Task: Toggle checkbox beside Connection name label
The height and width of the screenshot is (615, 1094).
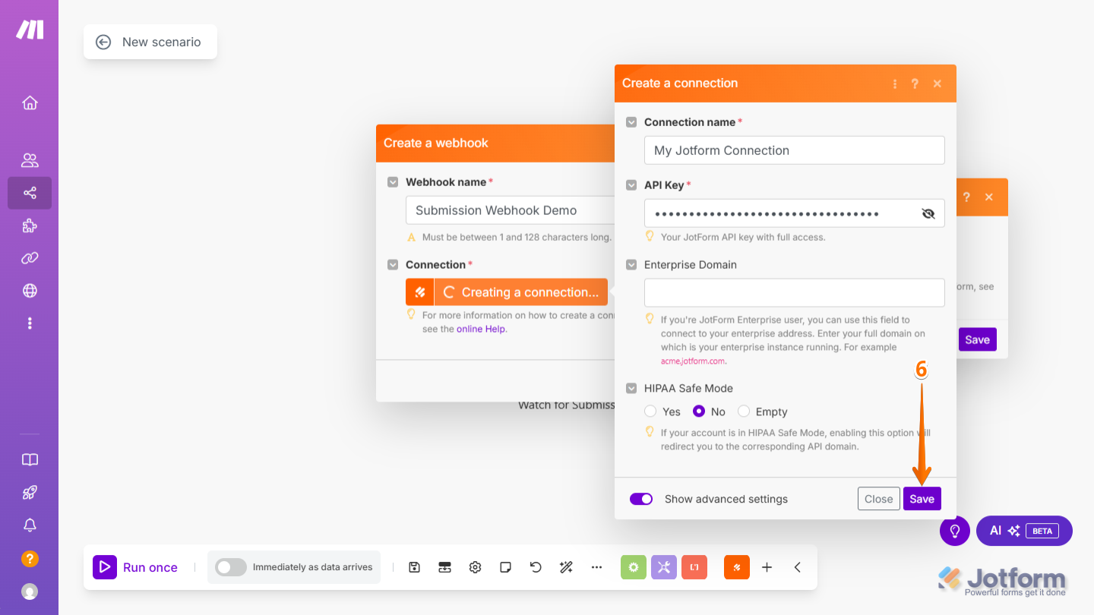Action: 631,122
